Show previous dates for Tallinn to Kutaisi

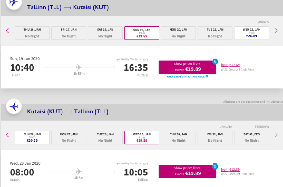point(7,31)
